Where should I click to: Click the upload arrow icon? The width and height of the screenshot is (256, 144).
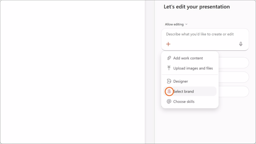169,68
